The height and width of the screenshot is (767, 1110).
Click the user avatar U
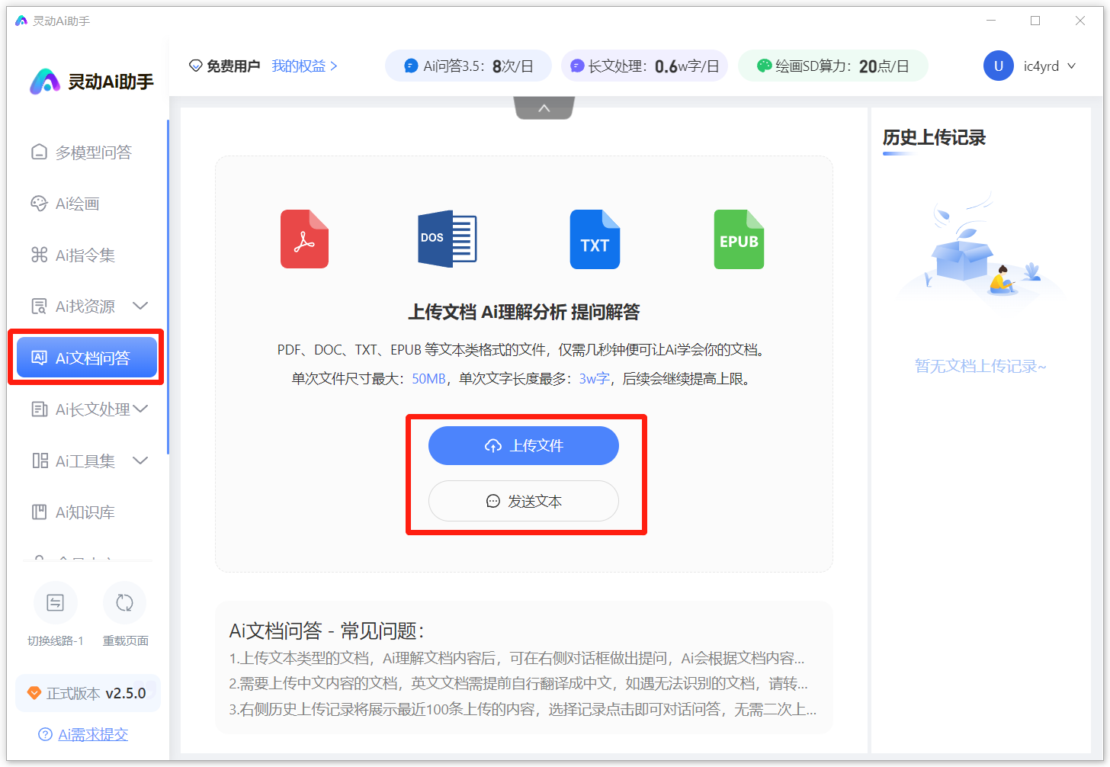(x=999, y=66)
